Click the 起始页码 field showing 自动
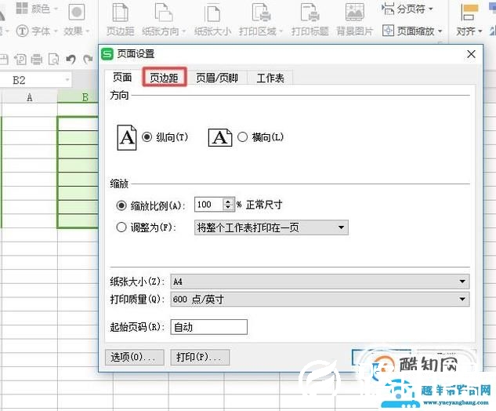The image size is (496, 411). [208, 327]
